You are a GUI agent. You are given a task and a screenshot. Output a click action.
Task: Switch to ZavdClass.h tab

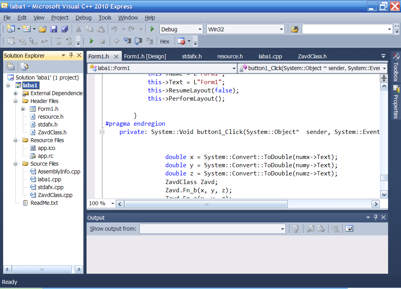[x=312, y=56]
